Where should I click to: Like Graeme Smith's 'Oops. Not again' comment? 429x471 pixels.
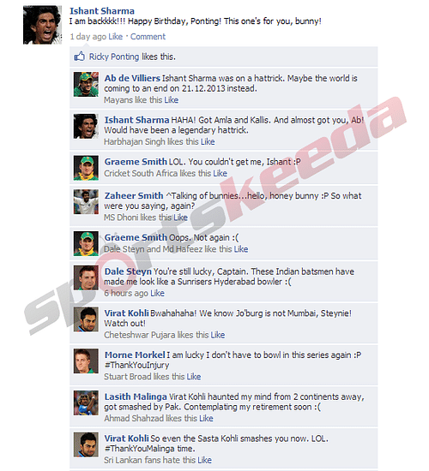[241, 249]
